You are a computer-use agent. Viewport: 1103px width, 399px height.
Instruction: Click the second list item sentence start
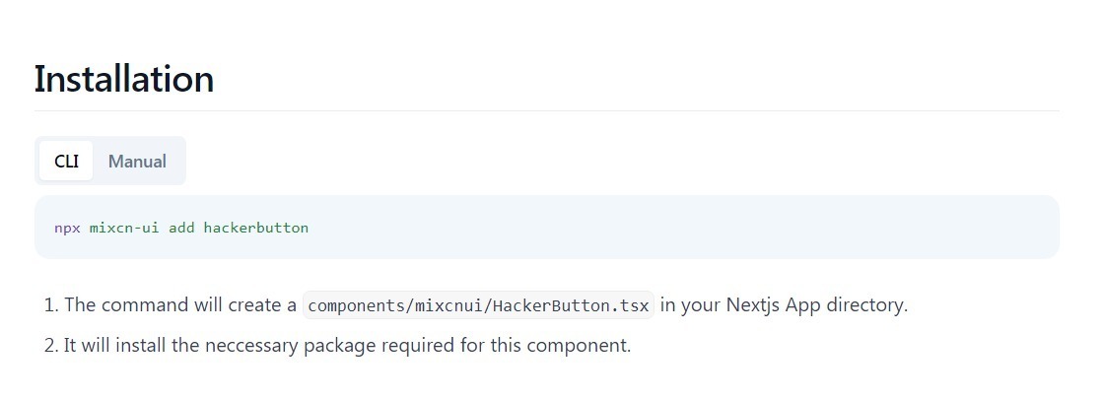[71, 346]
